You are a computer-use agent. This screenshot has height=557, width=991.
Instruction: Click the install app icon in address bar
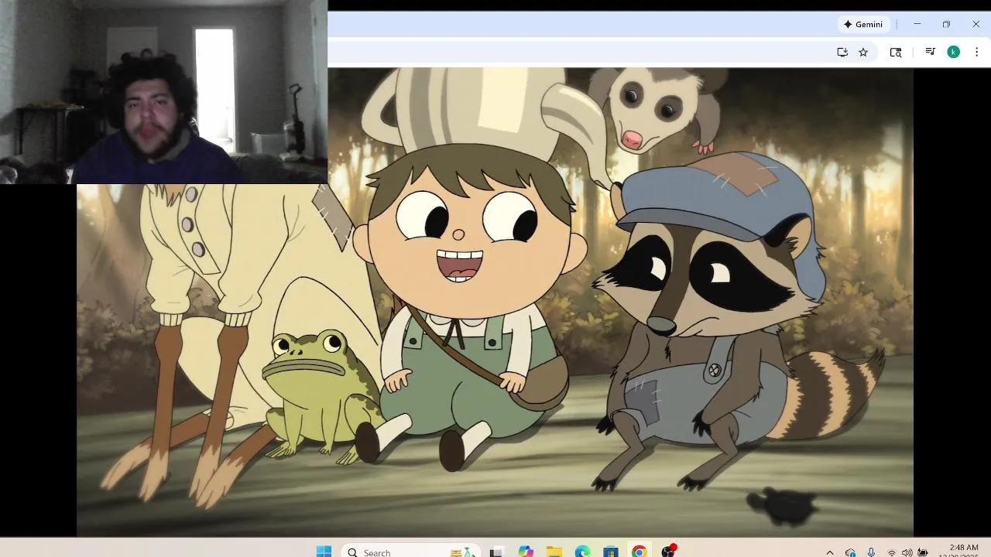pos(842,52)
